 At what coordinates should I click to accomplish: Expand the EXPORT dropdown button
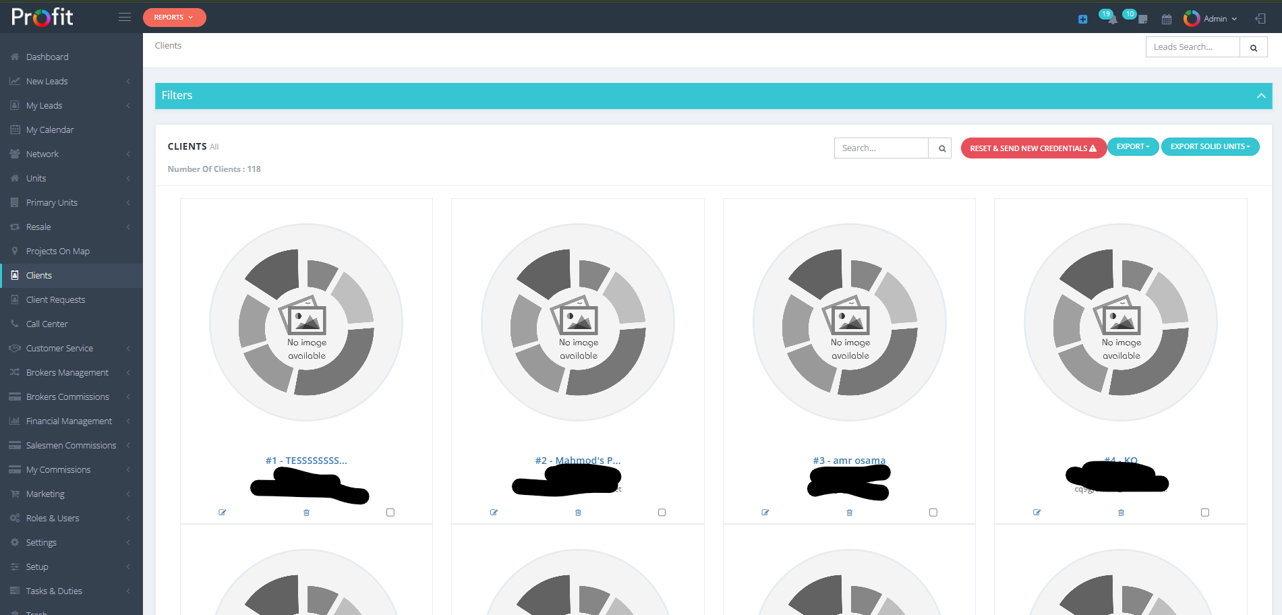(1132, 146)
